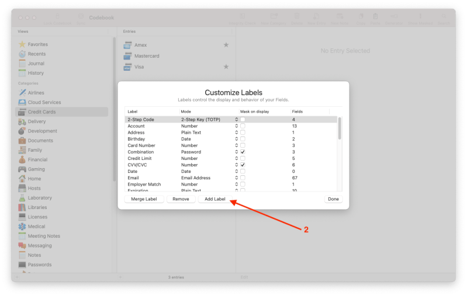Open the mode dropdown for Credit Limit
467x296 pixels.
click(237, 158)
